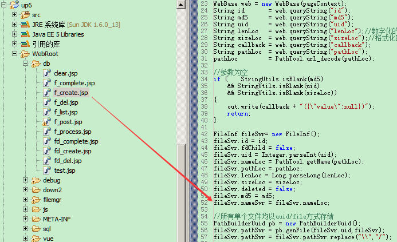Select f_post.jsp file name
Viewport: 397px width, 242px height.
click(x=68, y=122)
